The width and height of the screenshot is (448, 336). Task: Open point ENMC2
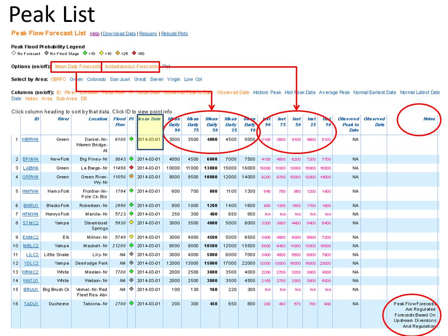[31, 237]
